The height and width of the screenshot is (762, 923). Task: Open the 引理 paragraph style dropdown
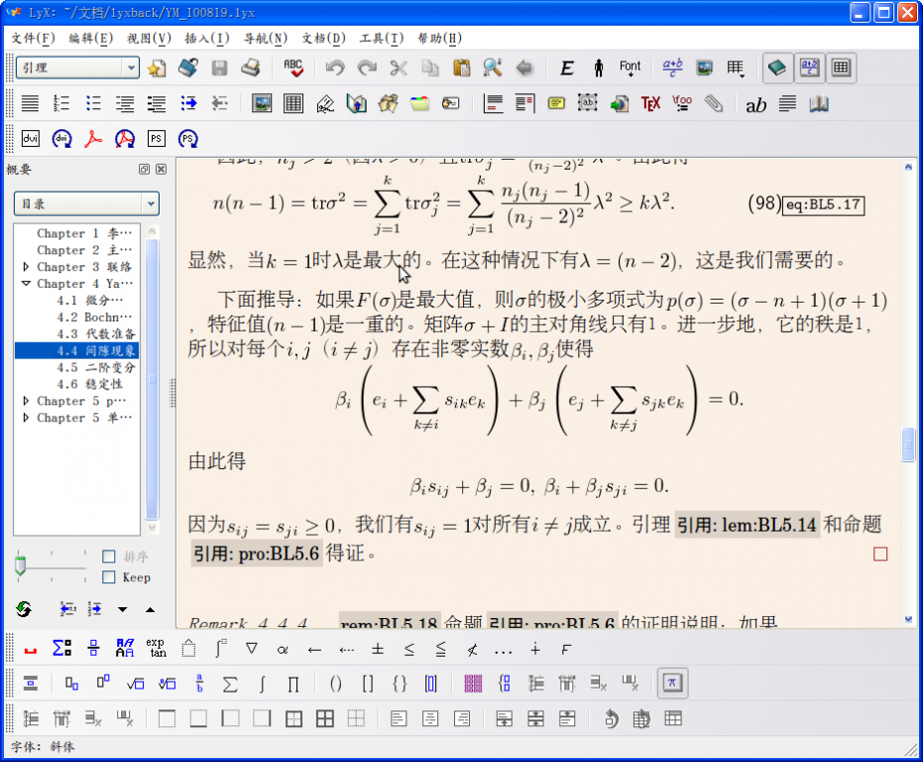pyautogui.click(x=77, y=67)
